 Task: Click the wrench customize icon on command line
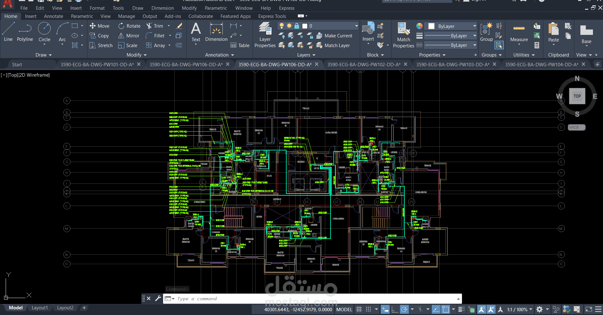(x=158, y=298)
